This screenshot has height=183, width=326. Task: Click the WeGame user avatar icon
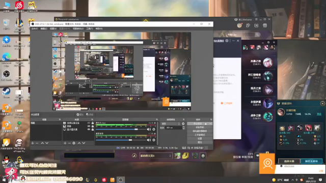[240, 25]
